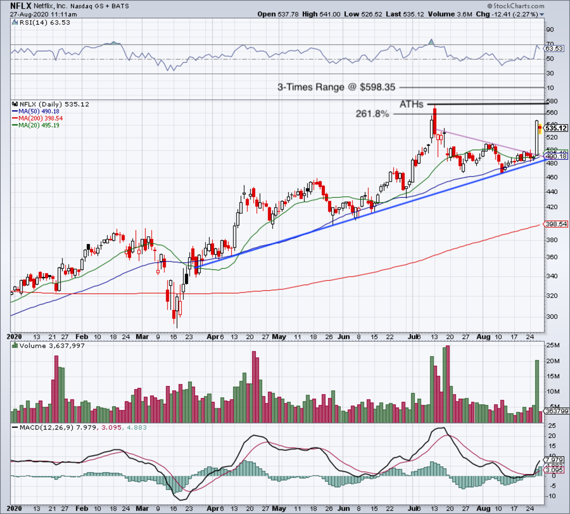The image size is (570, 514).
Task: Click the 4.883 histogram value in MACD label
Action: click(x=137, y=428)
